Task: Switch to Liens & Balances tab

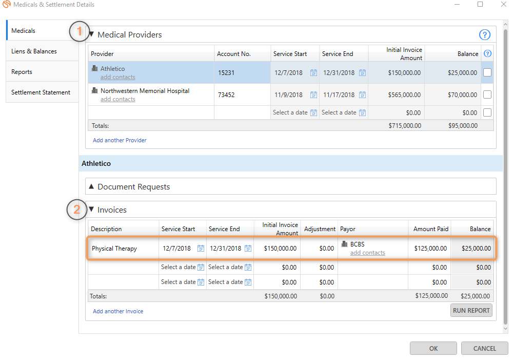Action: 34,51
